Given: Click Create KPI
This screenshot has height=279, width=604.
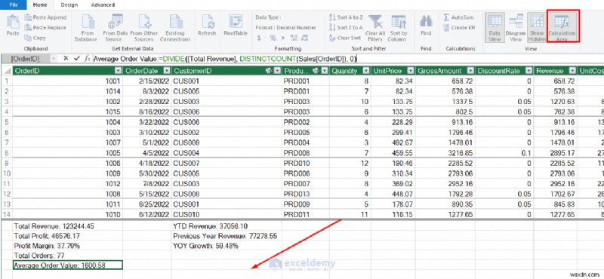Looking at the screenshot, I should (x=459, y=27).
